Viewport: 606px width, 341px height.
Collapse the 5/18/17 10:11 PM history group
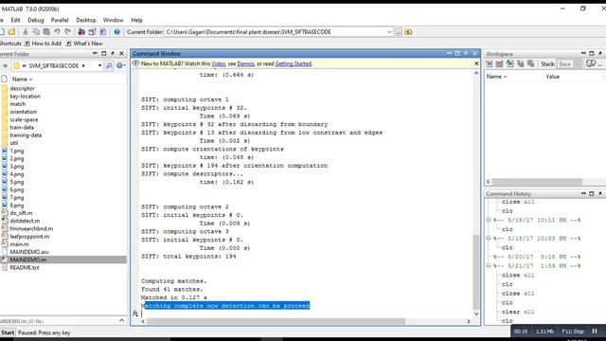coord(489,220)
